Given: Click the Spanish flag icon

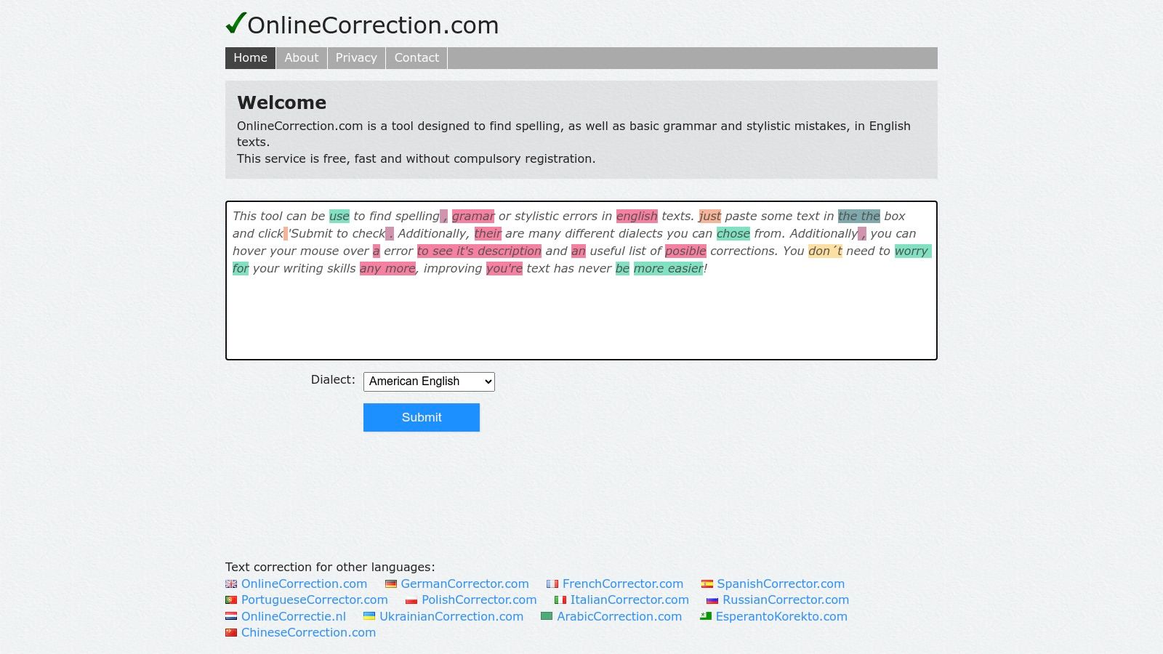Looking at the screenshot, I should [x=707, y=584].
